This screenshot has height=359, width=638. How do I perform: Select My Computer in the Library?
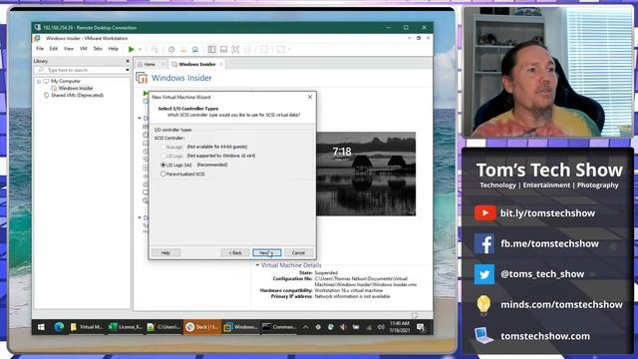click(65, 81)
